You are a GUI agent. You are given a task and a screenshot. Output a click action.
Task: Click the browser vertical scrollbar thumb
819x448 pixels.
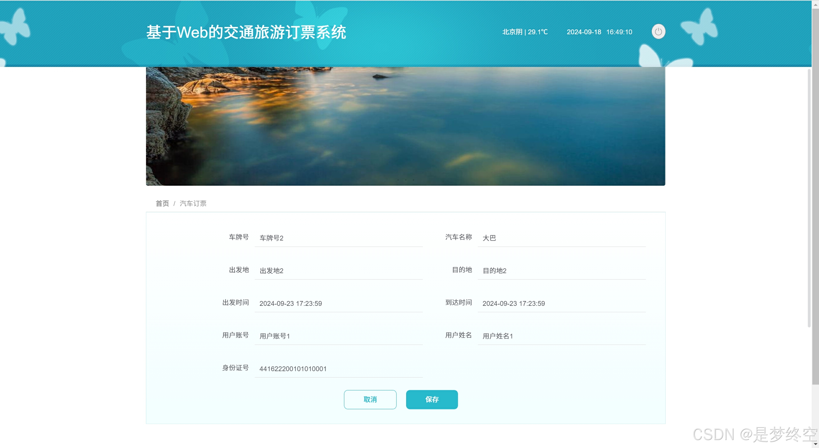pos(815,196)
